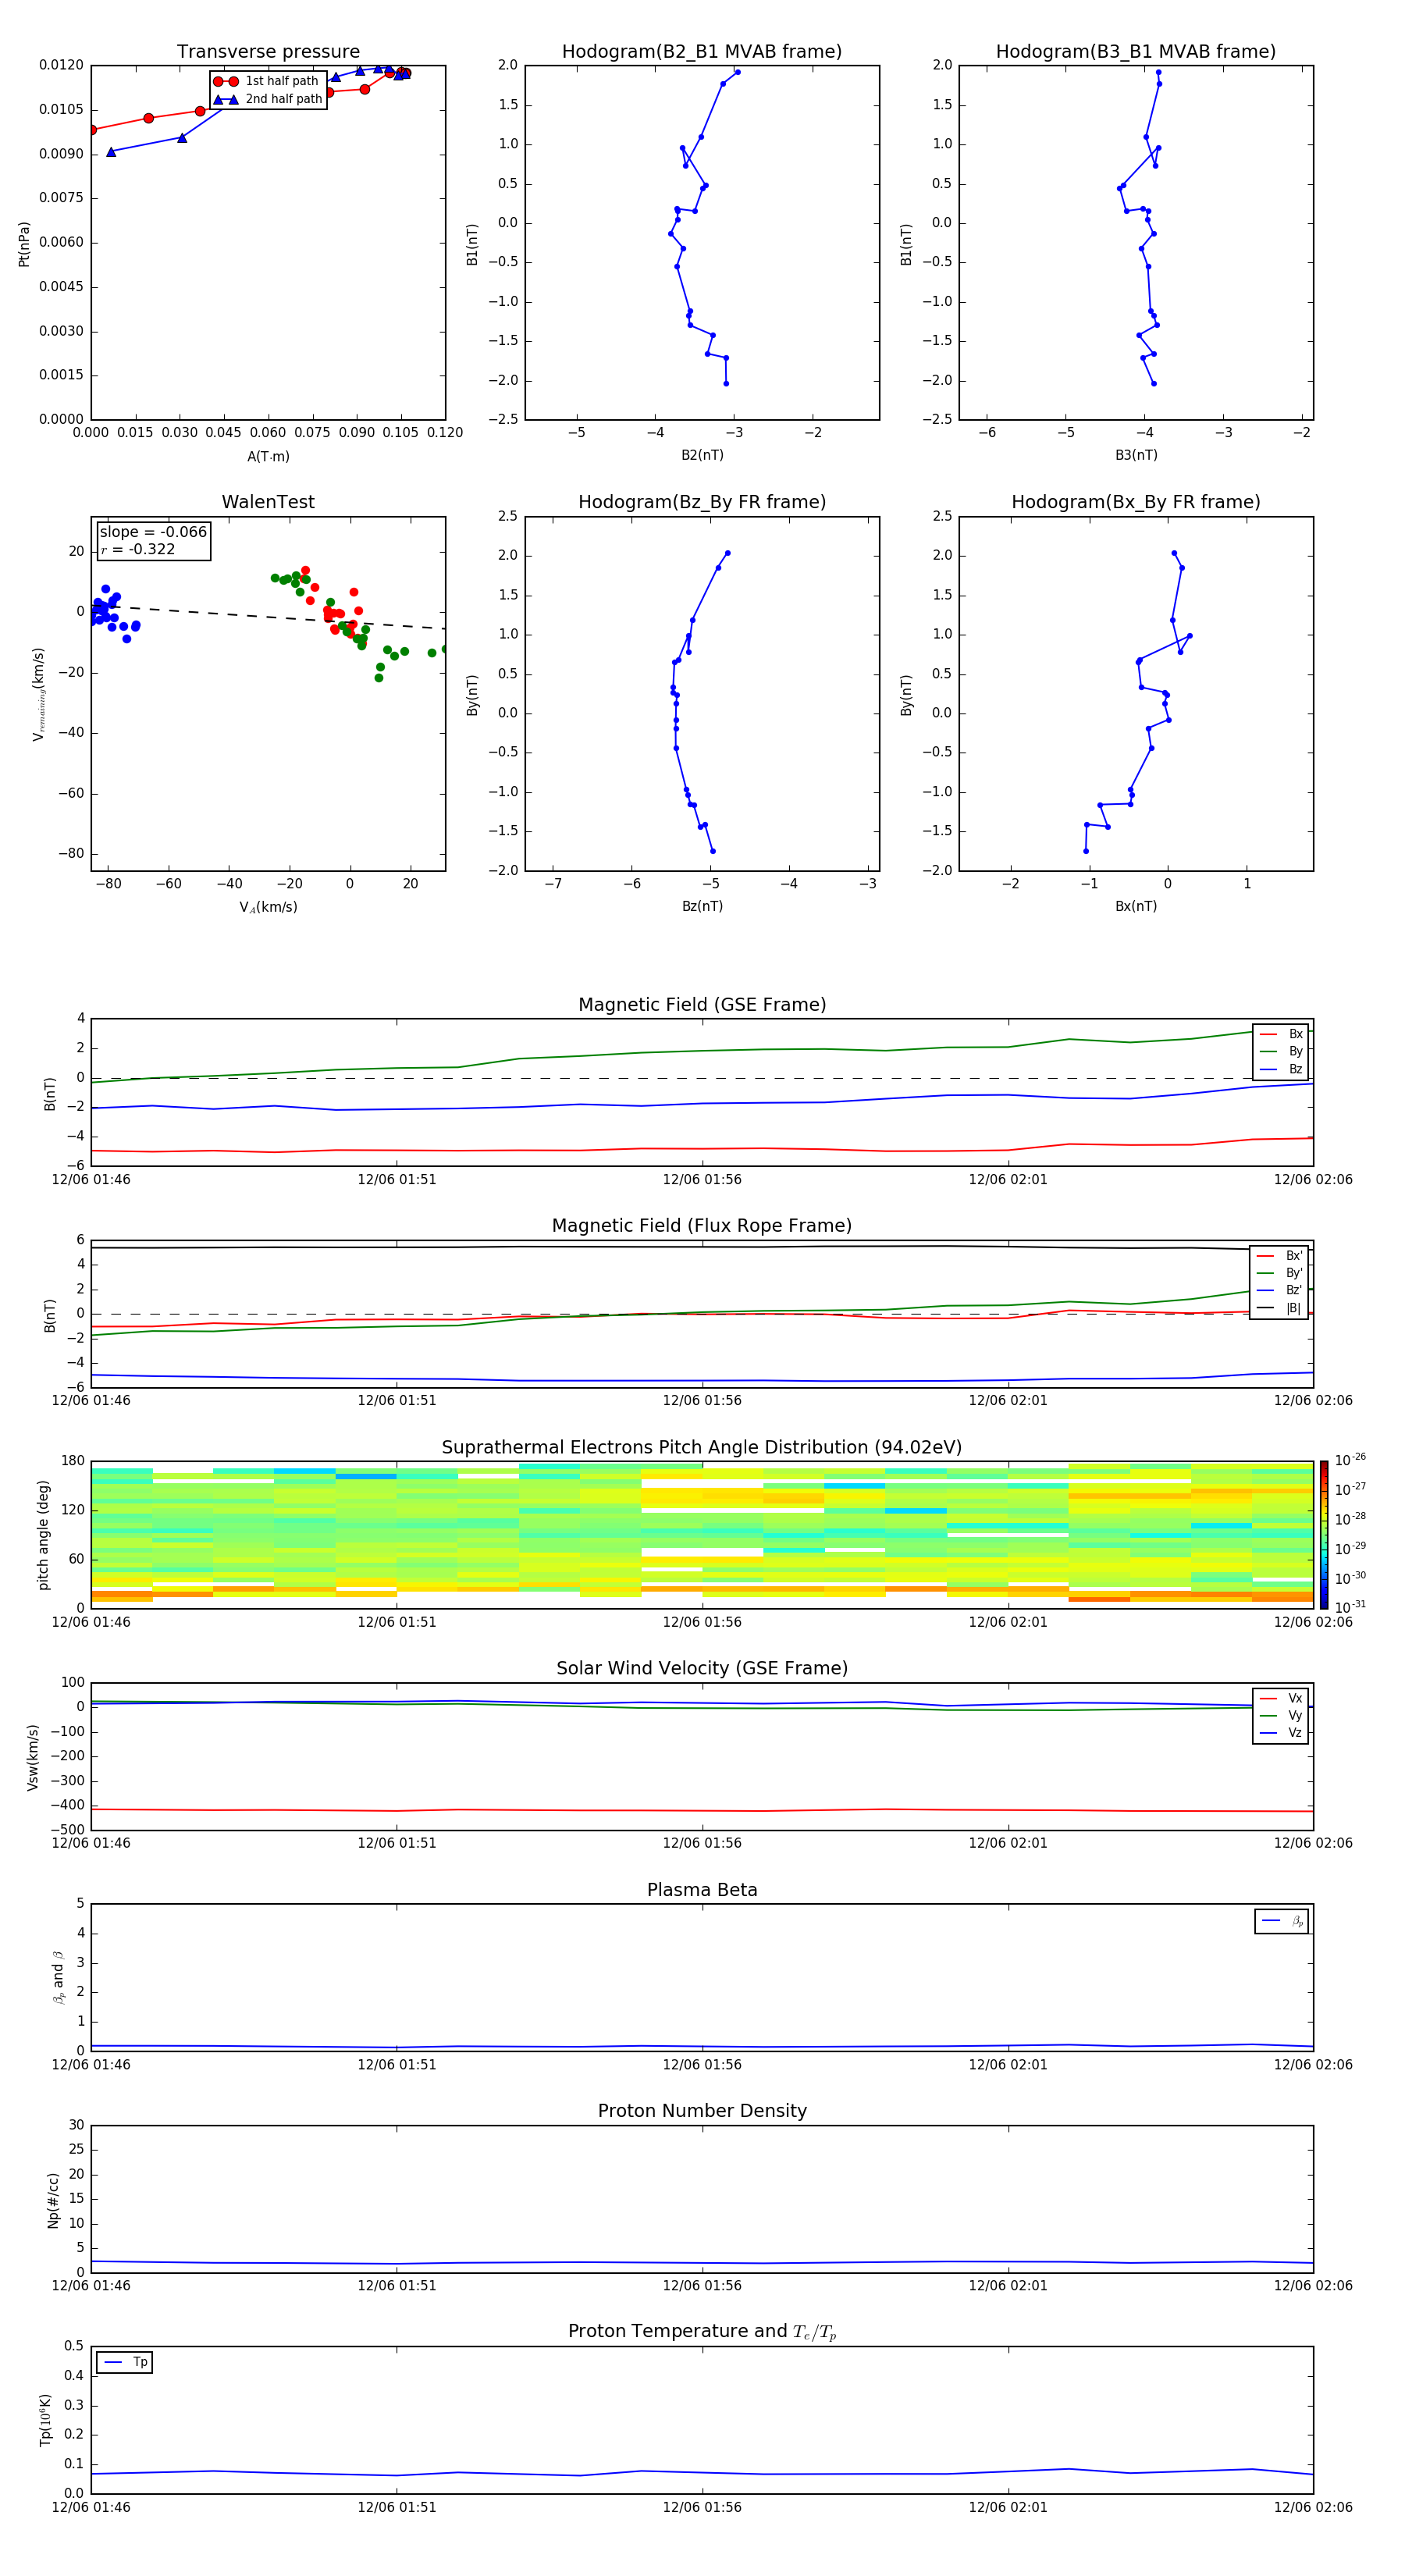Click the Hodogram(Bx_By FR frame) title

[1135, 502]
